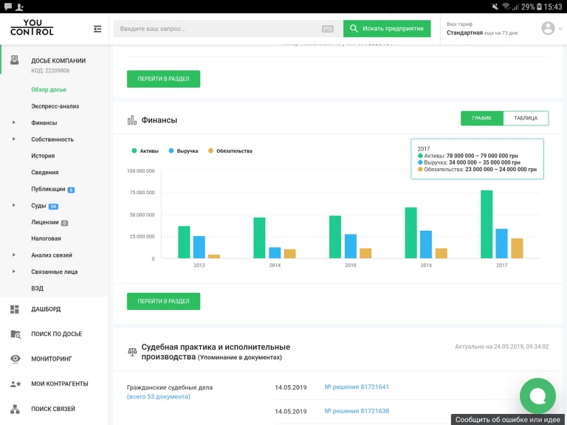The width and height of the screenshot is (567, 425).
Task: Click the my counterparties people icon
Action: [16, 384]
